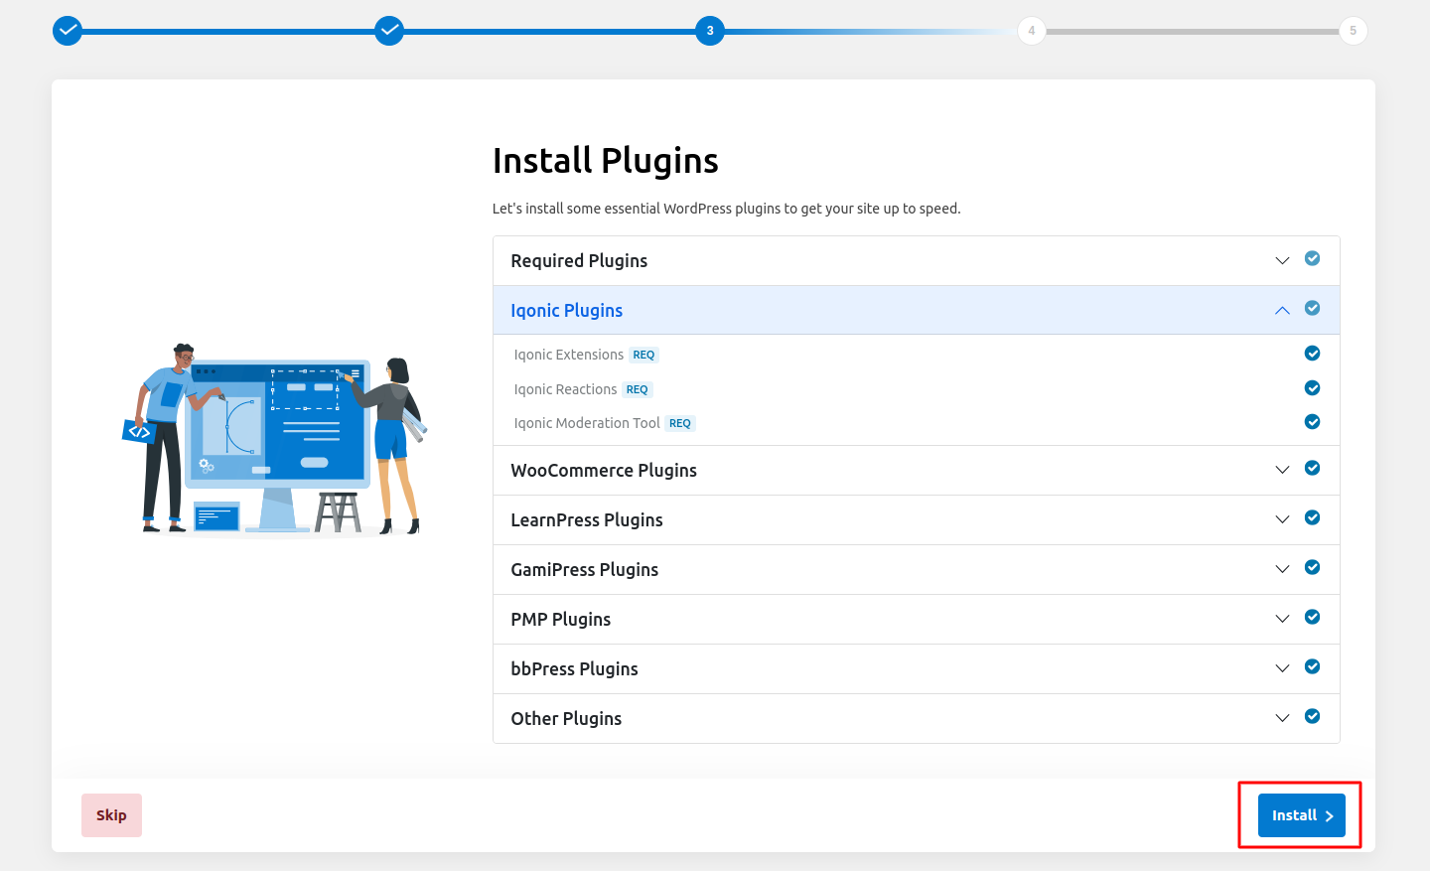1430x871 pixels.
Task: Expand the LearnPress Plugins chevron
Action: 1282,519
